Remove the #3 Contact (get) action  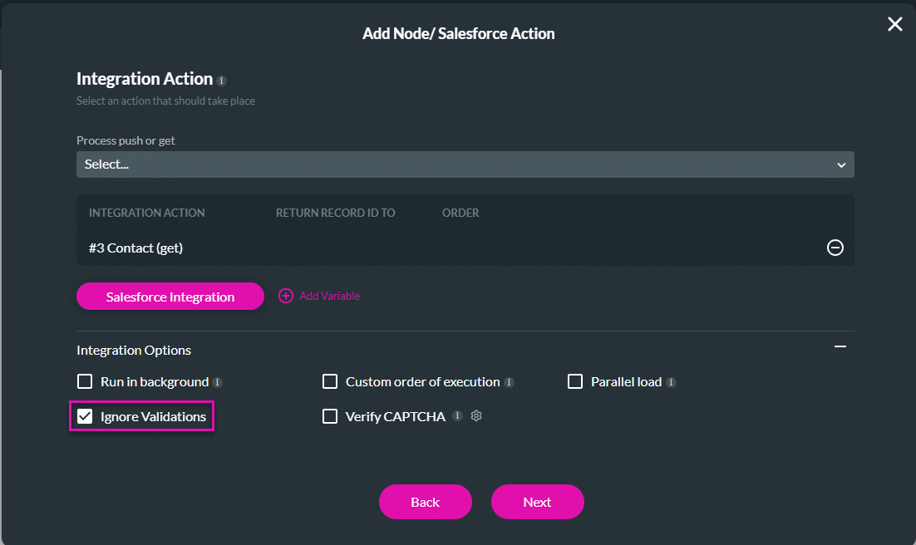pos(835,247)
